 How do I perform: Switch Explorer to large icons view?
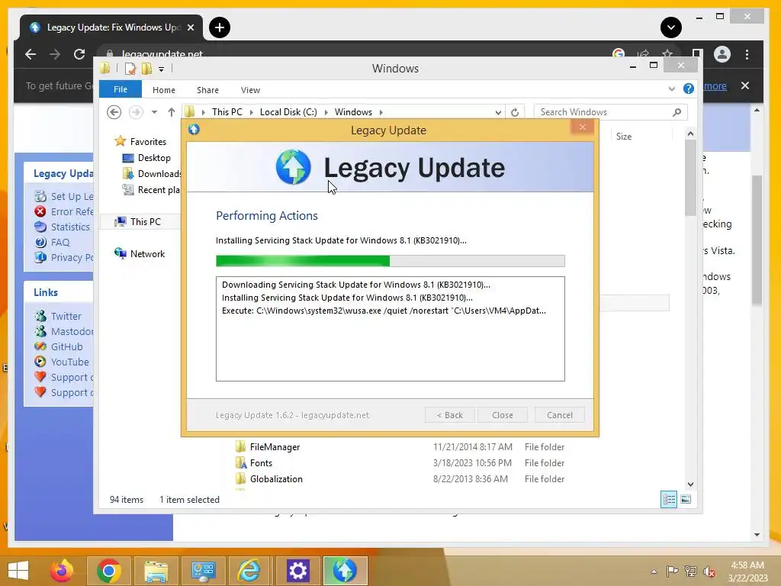click(686, 499)
